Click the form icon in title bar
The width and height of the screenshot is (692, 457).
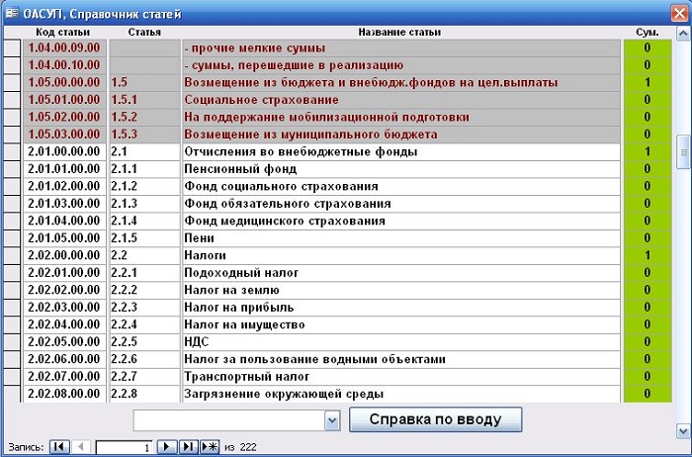coord(11,11)
